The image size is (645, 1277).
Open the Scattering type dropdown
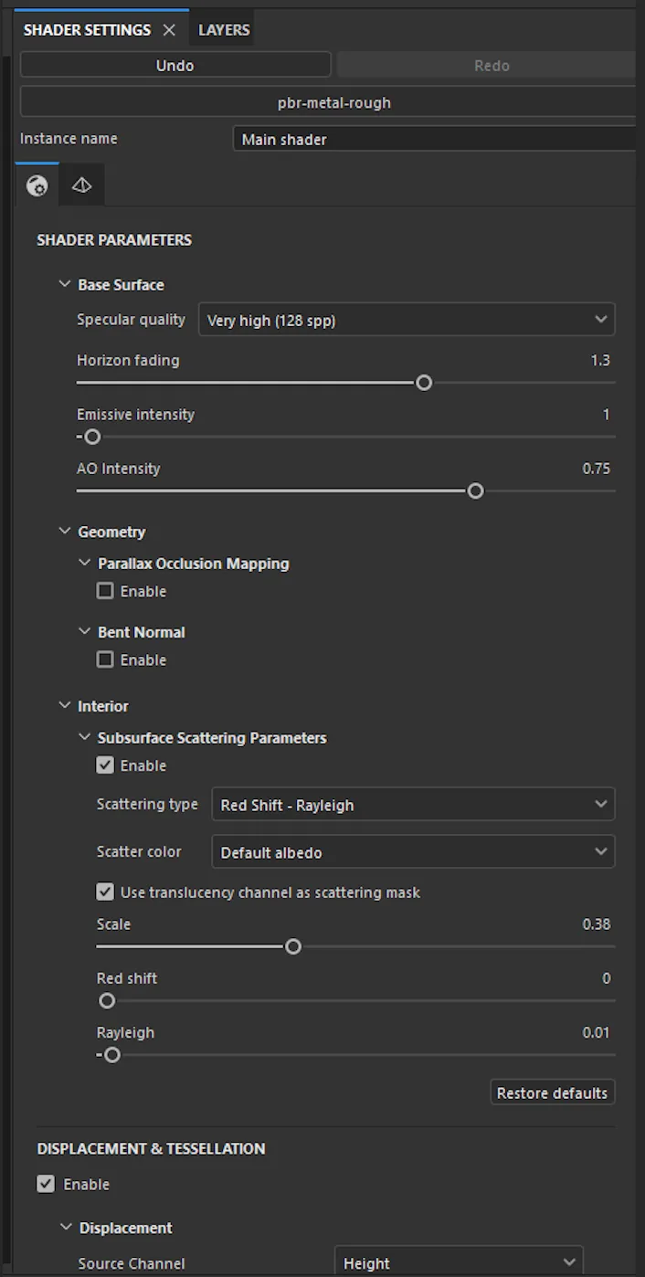click(413, 805)
